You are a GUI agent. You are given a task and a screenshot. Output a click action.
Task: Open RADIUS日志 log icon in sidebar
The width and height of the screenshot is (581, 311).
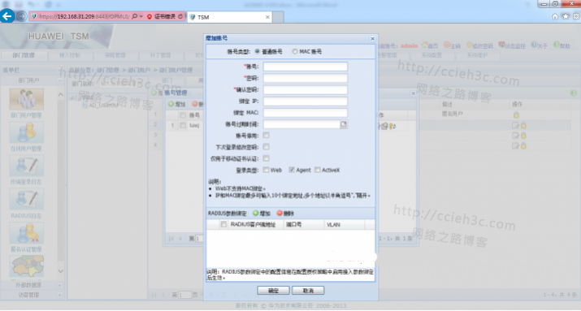26,199
